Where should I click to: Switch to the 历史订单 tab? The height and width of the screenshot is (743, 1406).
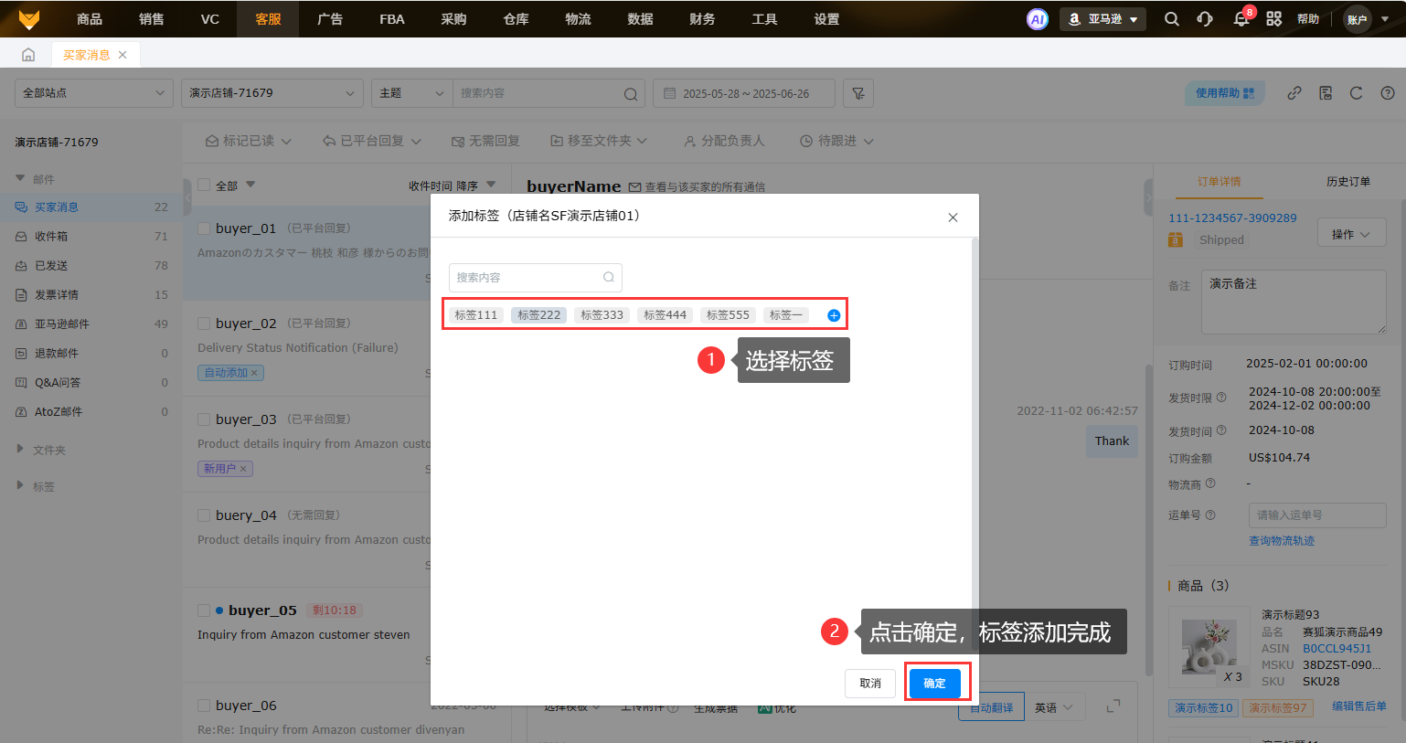(x=1347, y=182)
